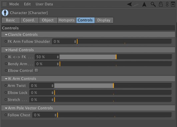The height and width of the screenshot is (127, 177).
Task: Toggle keyframe dot for Arm Twist
Action: click(6, 85)
